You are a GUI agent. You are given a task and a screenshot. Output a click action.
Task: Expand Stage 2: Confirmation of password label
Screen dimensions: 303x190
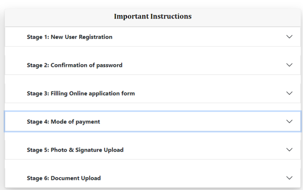pyautogui.click(x=74, y=65)
